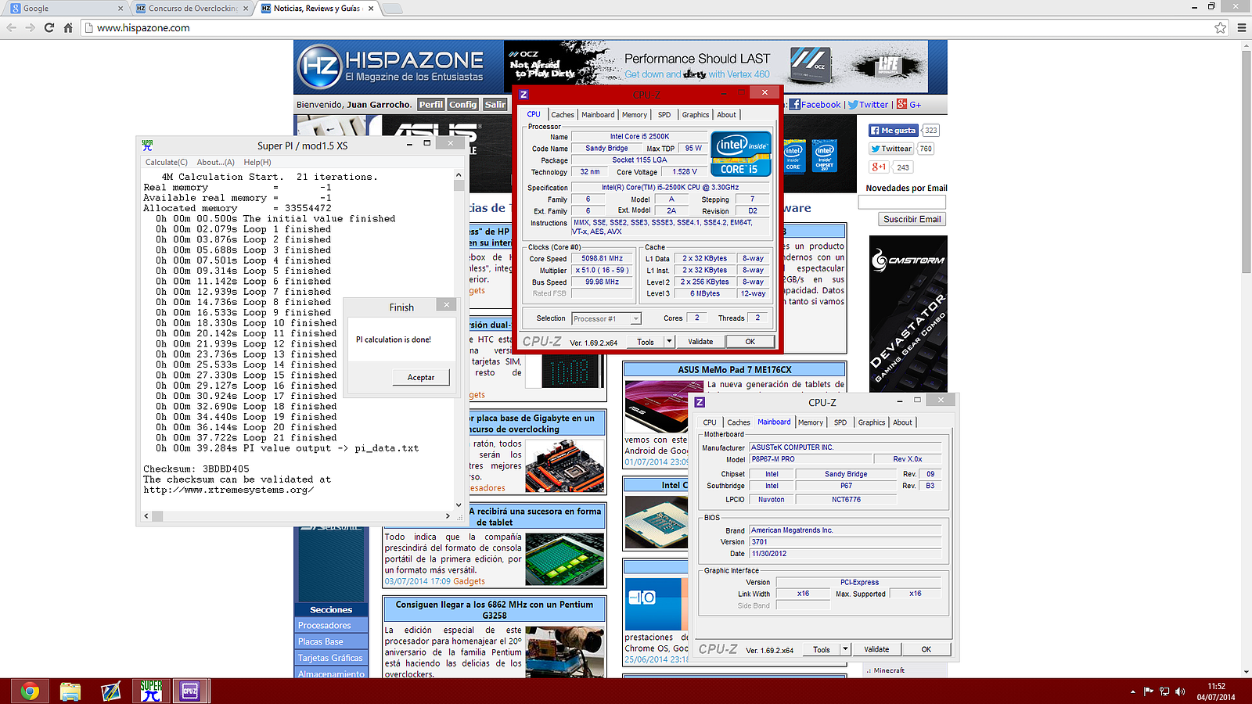Click the browser home icon

68,27
